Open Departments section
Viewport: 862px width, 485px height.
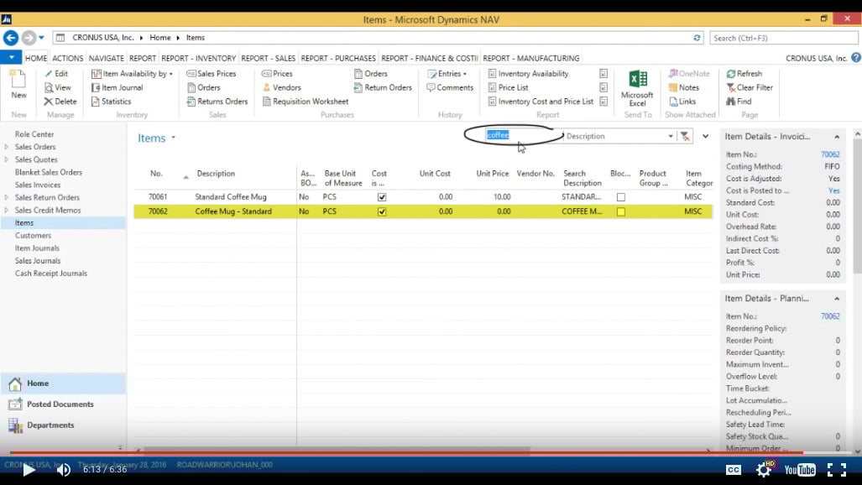50,425
